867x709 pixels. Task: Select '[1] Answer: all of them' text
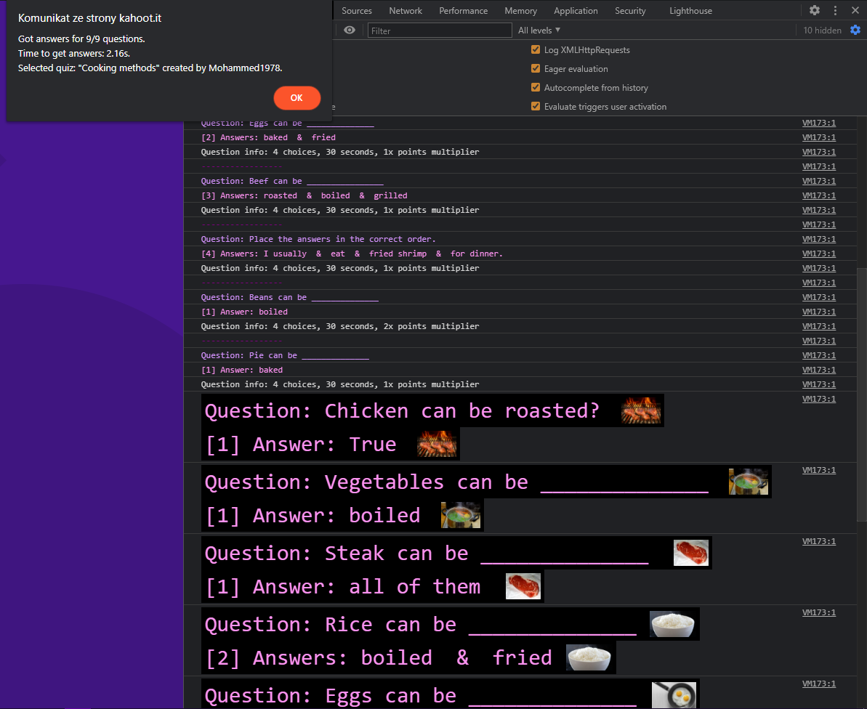[343, 587]
